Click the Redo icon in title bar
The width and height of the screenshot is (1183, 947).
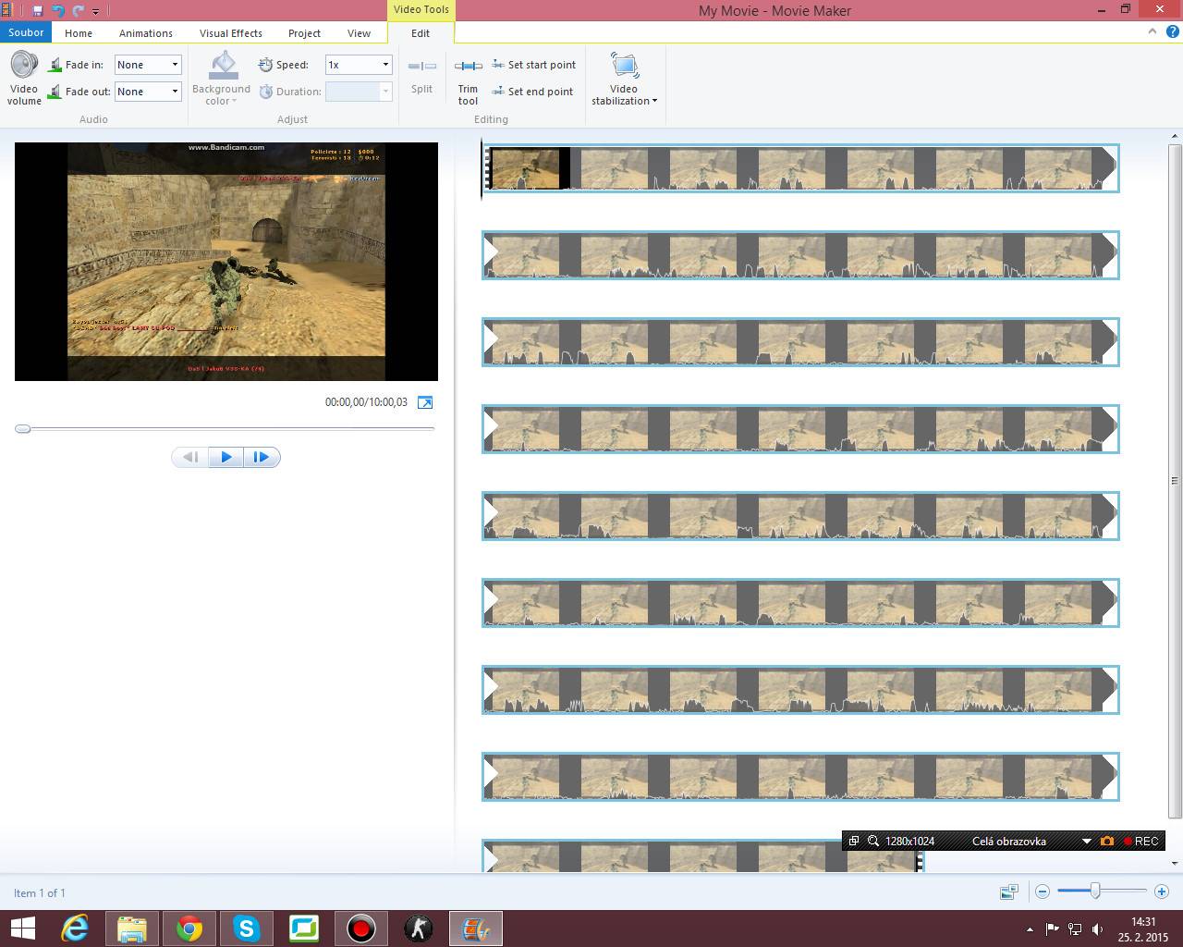tap(79, 10)
